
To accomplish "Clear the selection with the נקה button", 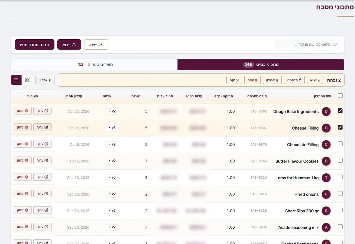I will (234, 80).
